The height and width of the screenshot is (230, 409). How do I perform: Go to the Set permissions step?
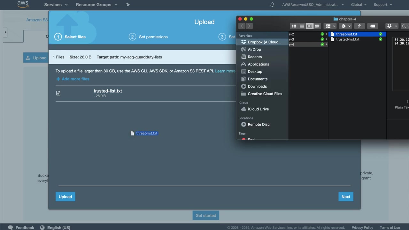pyautogui.click(x=148, y=37)
